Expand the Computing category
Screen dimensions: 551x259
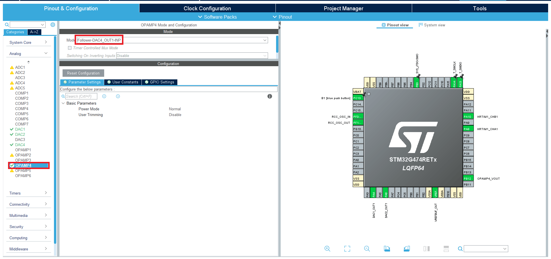[28, 238]
